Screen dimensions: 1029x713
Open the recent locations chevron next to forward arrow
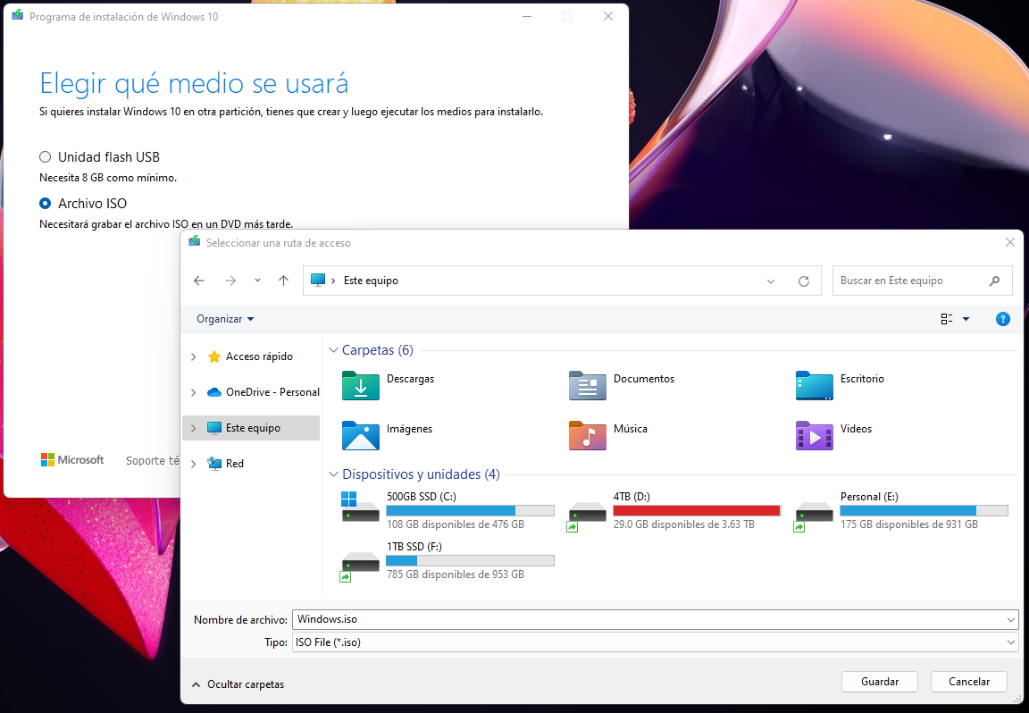click(257, 281)
